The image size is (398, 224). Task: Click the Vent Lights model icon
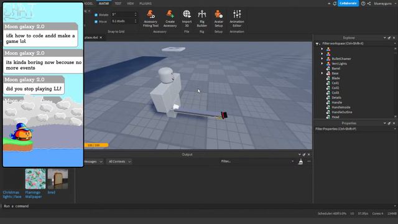328,63
